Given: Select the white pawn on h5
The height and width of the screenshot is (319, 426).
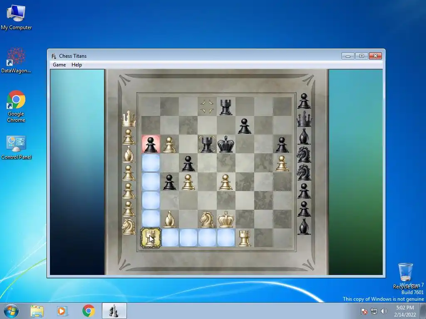Looking at the screenshot, I should (x=282, y=163).
